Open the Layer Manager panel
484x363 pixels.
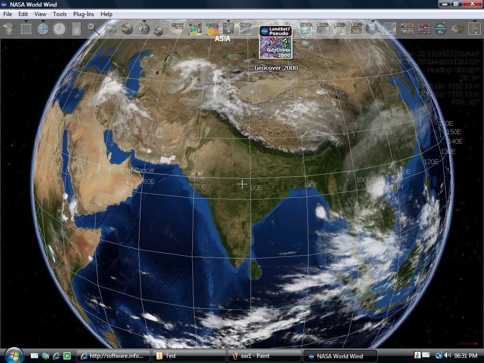pos(9,28)
